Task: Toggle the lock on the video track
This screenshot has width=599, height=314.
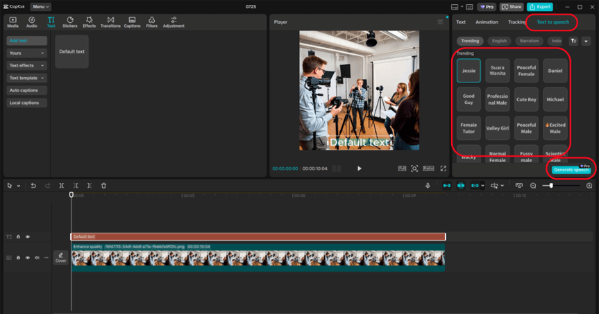Action: 19,257
